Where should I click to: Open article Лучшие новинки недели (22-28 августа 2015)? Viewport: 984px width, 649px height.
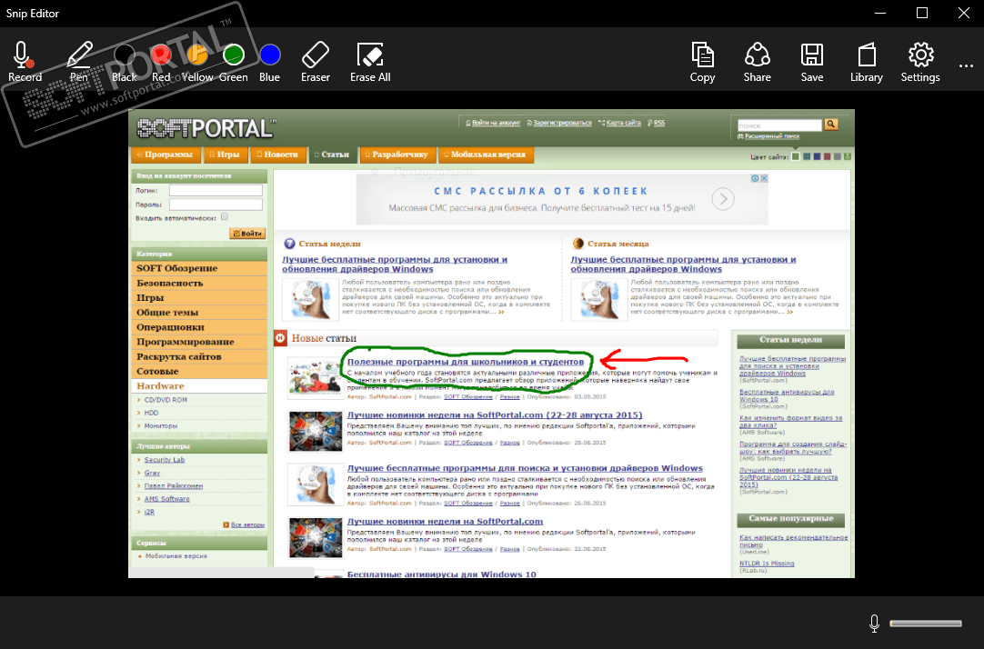495,415
